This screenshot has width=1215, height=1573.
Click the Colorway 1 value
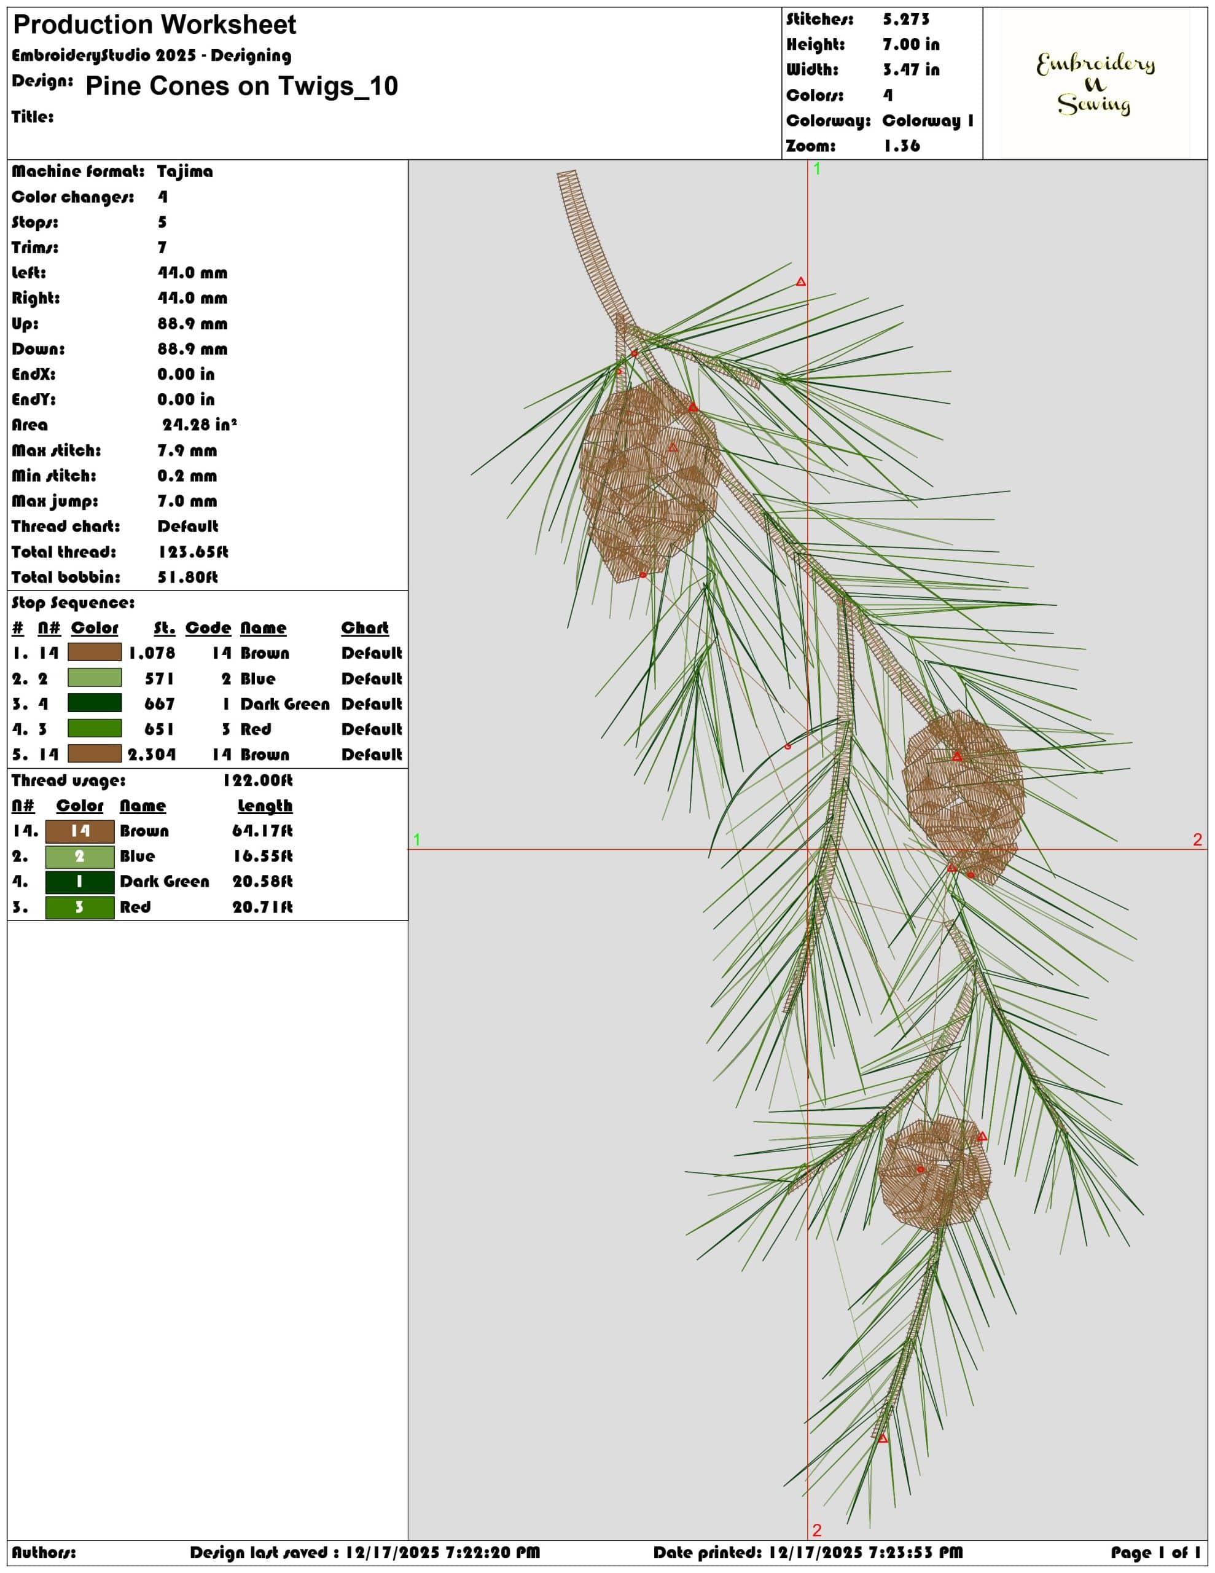click(x=928, y=120)
